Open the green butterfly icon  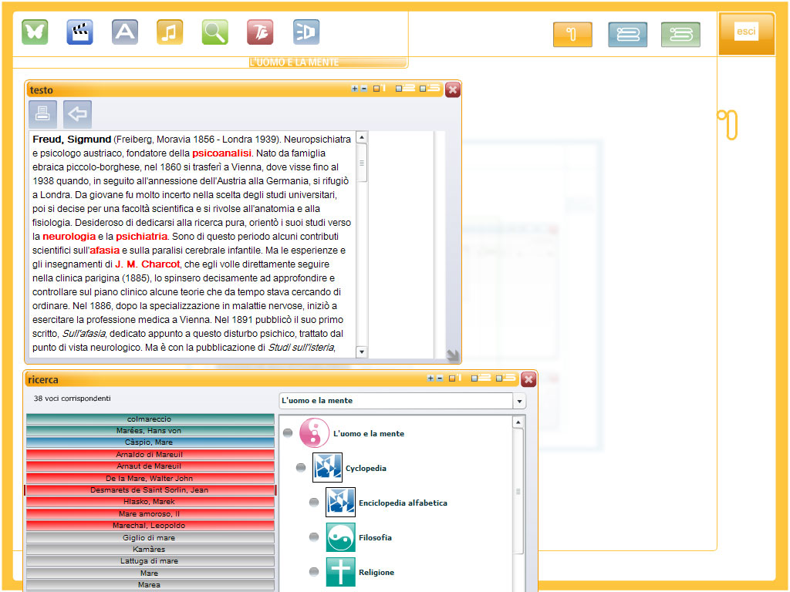coord(35,32)
